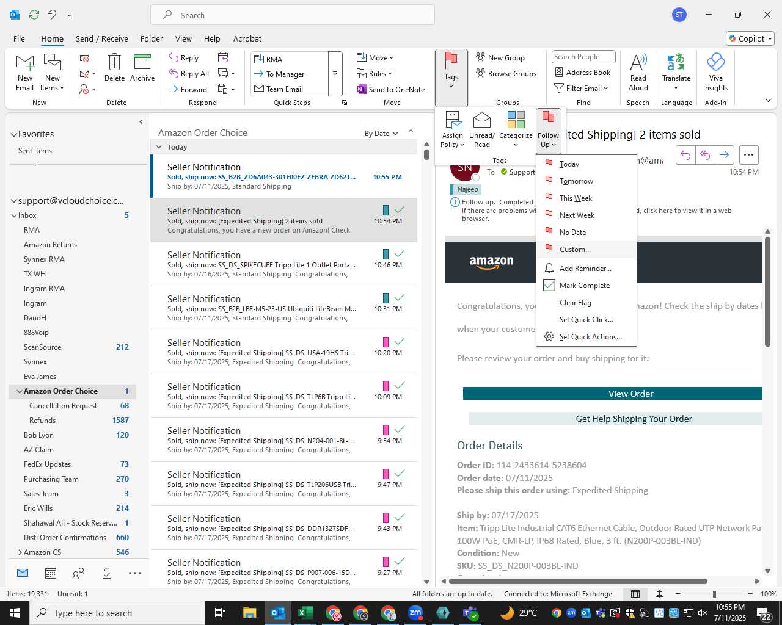Choose Custom... flag option
782x625 pixels.
click(x=586, y=250)
